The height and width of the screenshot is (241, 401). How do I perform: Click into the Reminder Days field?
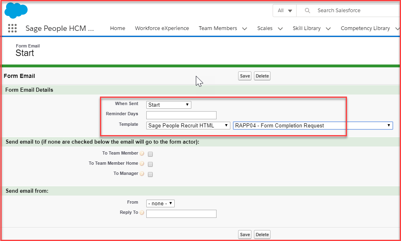pyautogui.click(x=181, y=115)
